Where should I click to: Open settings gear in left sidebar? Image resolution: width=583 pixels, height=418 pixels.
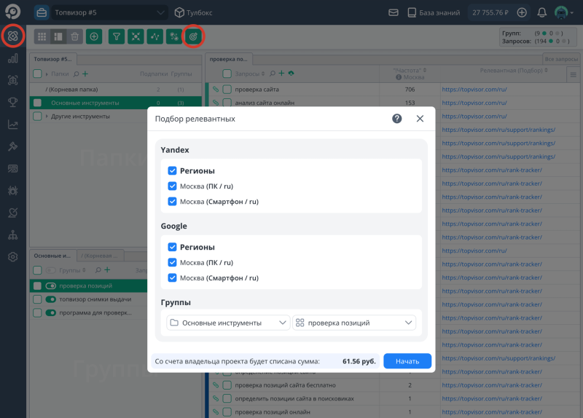12,257
